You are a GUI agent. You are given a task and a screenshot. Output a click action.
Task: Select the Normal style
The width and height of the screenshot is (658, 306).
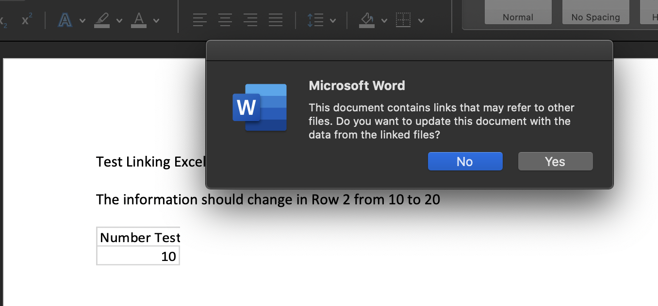(518, 12)
